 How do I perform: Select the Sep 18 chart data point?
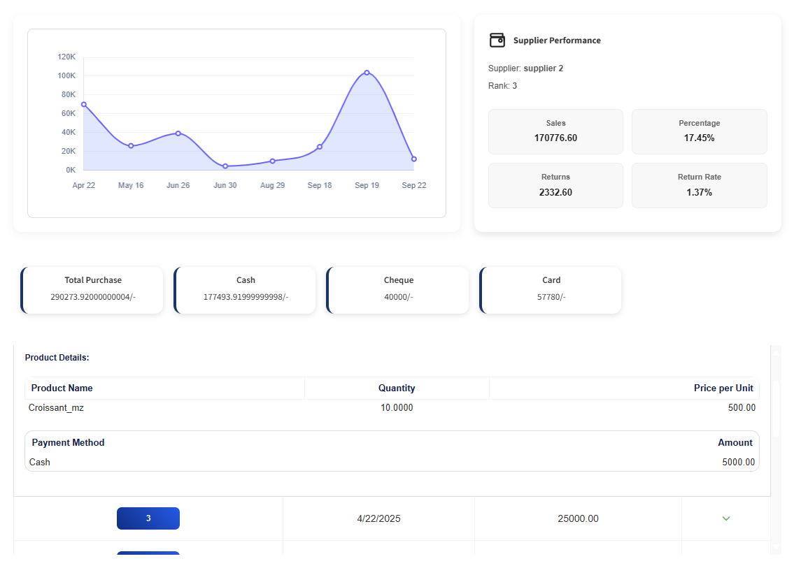click(320, 147)
